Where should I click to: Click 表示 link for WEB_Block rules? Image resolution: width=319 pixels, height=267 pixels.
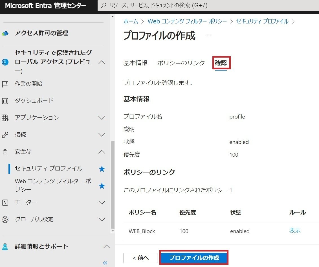(x=295, y=230)
